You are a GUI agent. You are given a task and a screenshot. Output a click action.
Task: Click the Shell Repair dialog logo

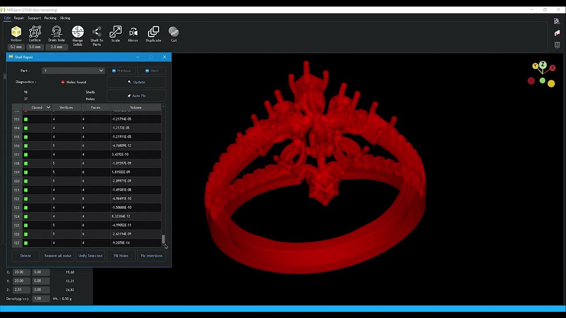click(11, 57)
